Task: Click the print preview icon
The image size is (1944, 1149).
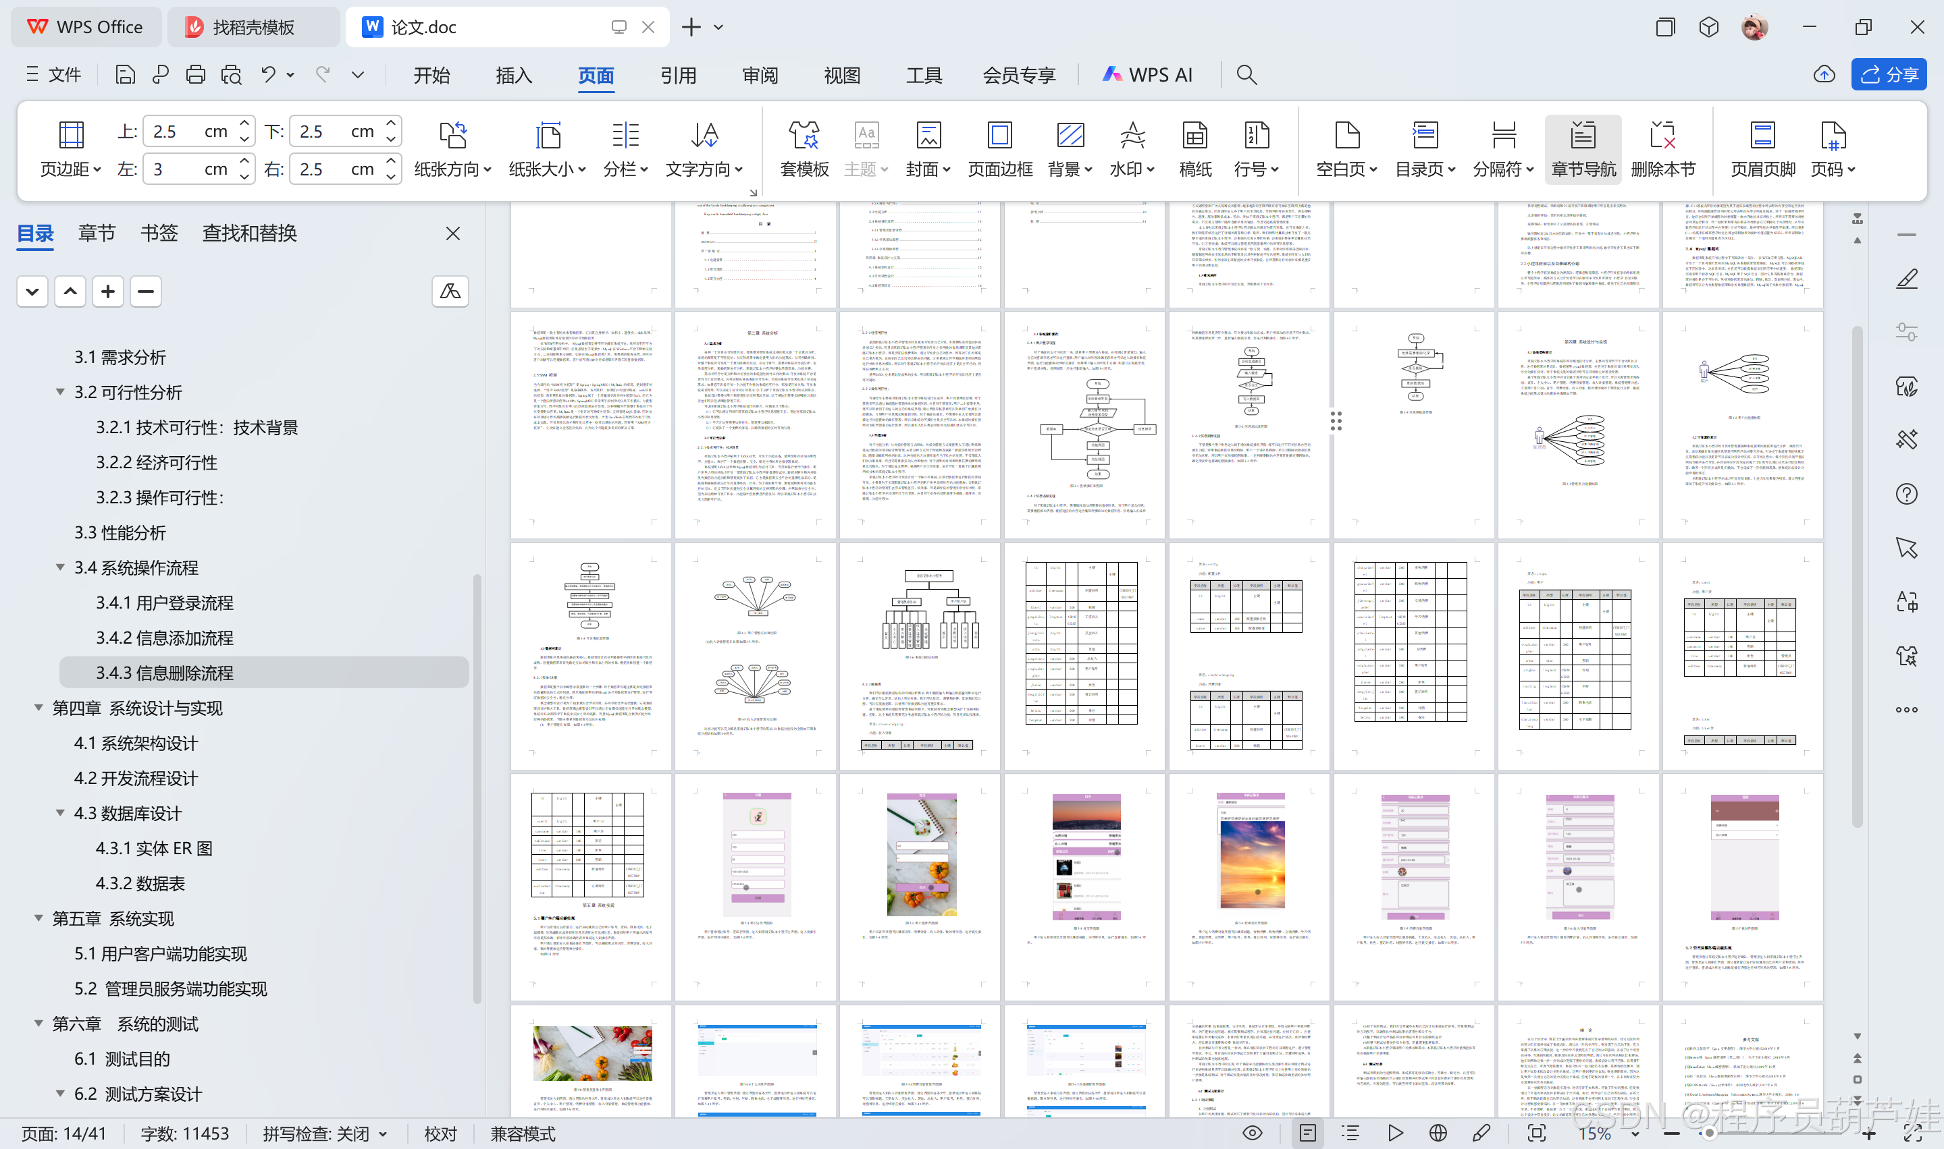Action: [x=231, y=74]
